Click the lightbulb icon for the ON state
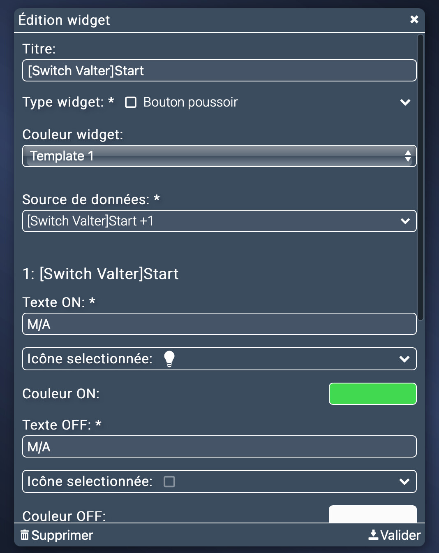The image size is (439, 553). coord(169,359)
